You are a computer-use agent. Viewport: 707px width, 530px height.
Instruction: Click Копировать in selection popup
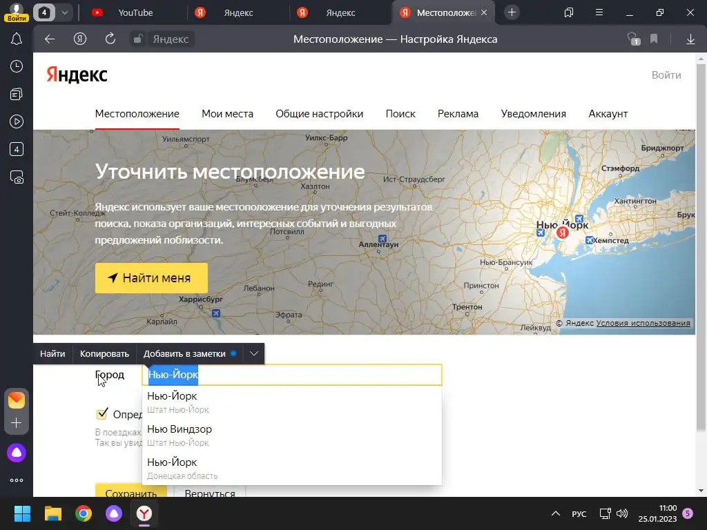click(x=104, y=354)
